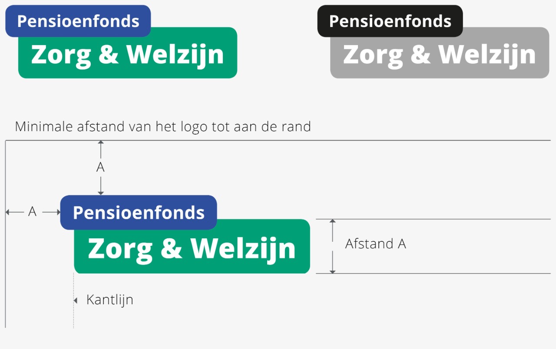
Task: Click the downward arrowhead below vertical A
Action: click(101, 192)
